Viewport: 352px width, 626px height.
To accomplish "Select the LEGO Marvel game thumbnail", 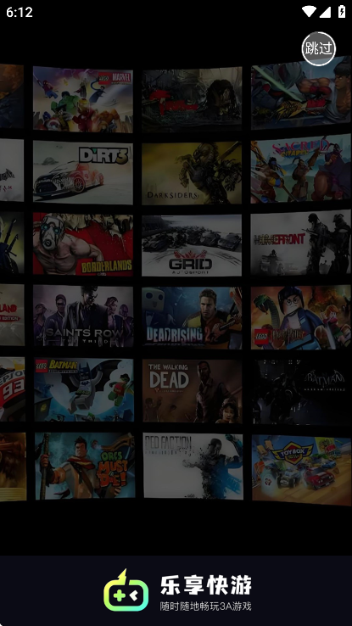I will pos(83,99).
